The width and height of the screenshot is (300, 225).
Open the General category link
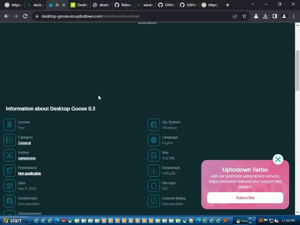[24, 143]
